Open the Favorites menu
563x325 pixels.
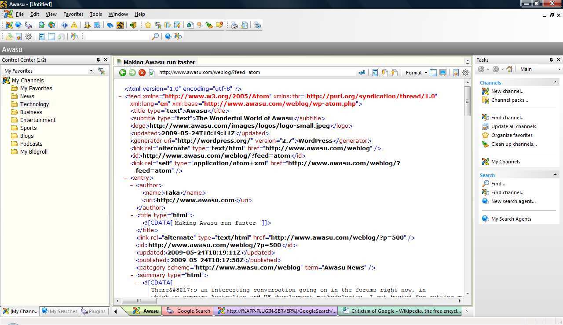click(x=73, y=14)
